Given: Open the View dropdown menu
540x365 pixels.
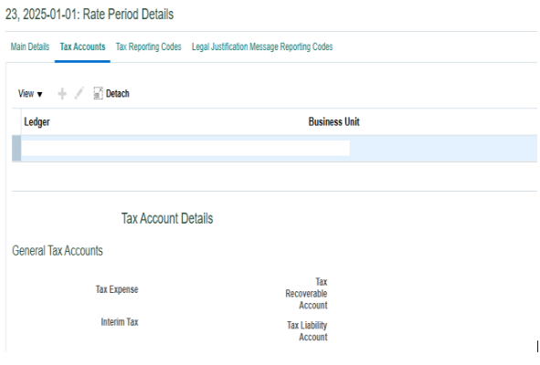Looking at the screenshot, I should (30, 94).
